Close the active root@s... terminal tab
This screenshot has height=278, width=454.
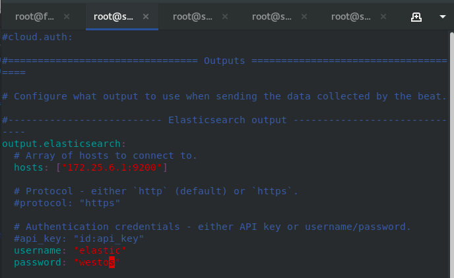146,16
